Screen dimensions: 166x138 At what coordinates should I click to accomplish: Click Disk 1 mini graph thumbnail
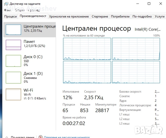coord(13,78)
